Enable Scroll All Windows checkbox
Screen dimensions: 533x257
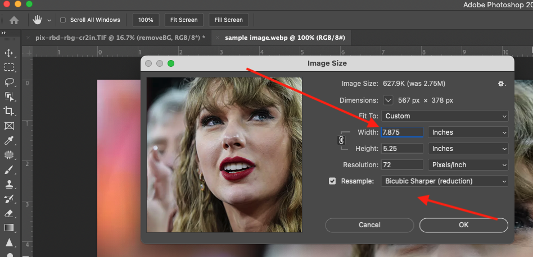(63, 20)
